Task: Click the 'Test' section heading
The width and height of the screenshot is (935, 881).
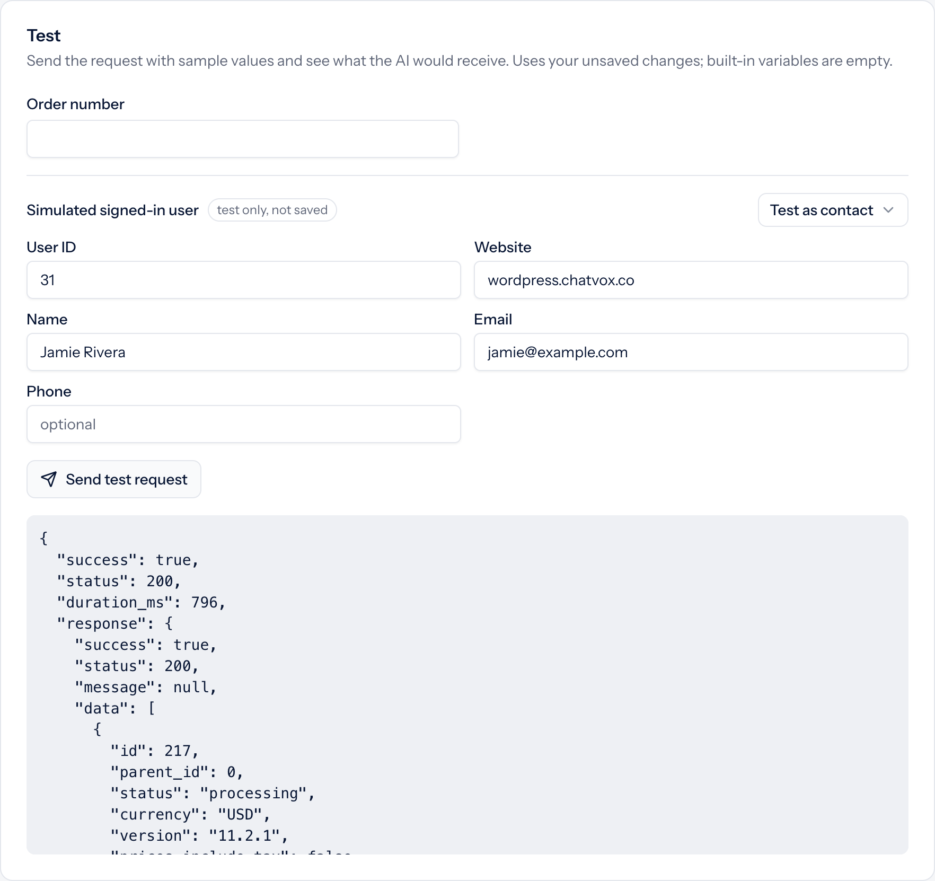Action: (44, 36)
